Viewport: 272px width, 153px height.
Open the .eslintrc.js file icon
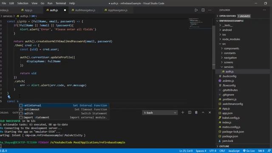click(x=220, y=81)
